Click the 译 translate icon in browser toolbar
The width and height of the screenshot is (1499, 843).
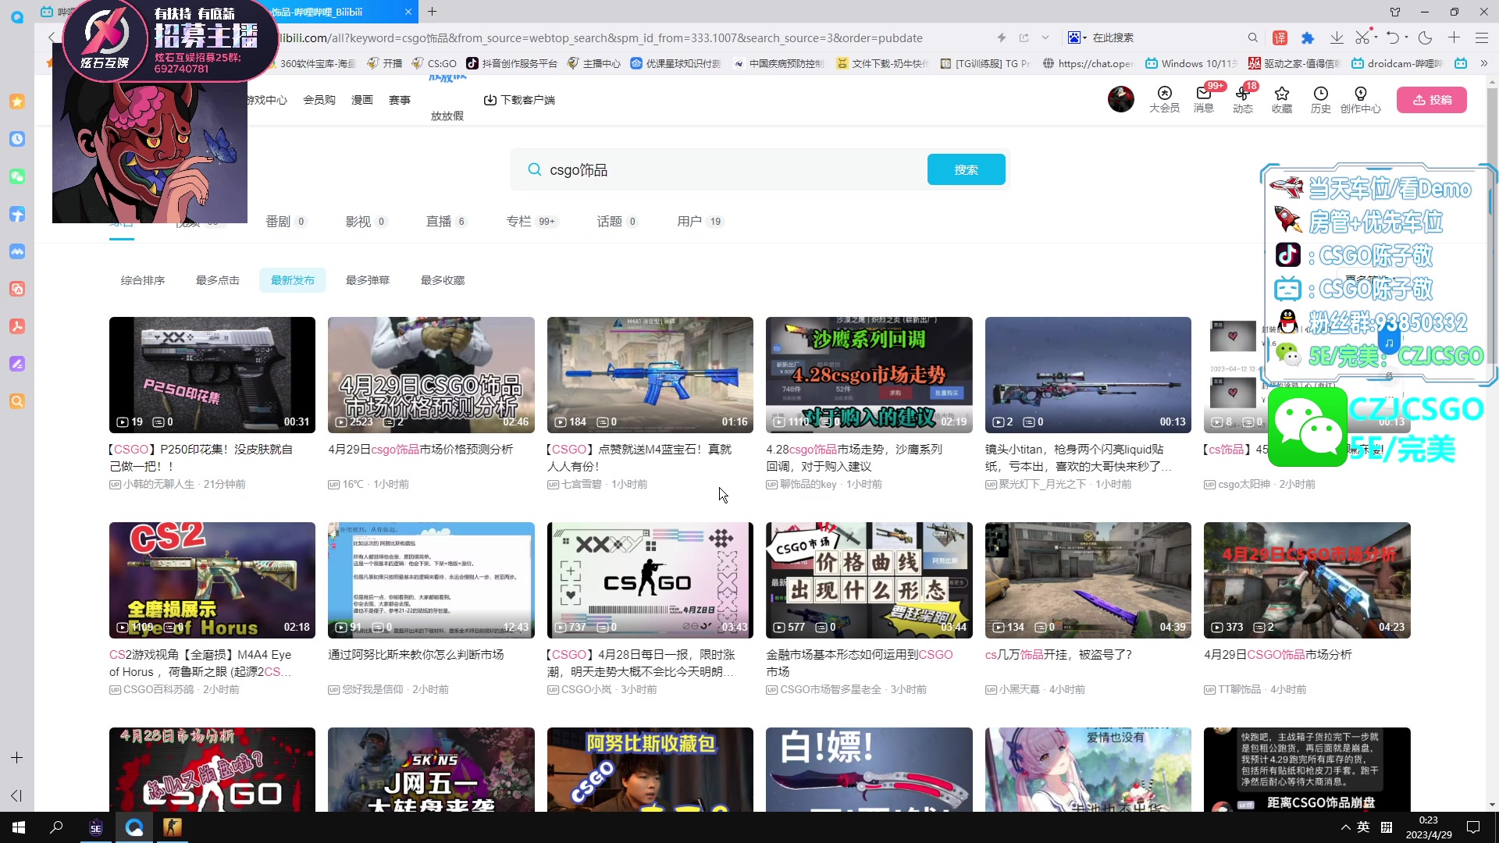tap(1280, 37)
